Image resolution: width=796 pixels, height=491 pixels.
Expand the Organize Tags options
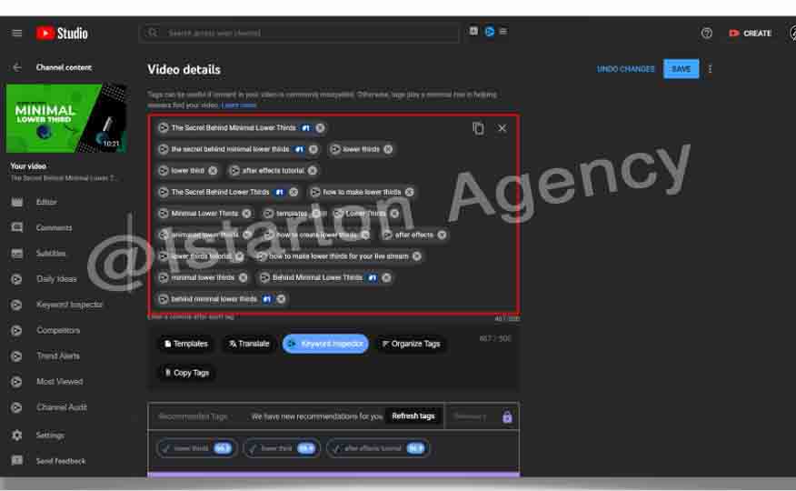tap(410, 344)
